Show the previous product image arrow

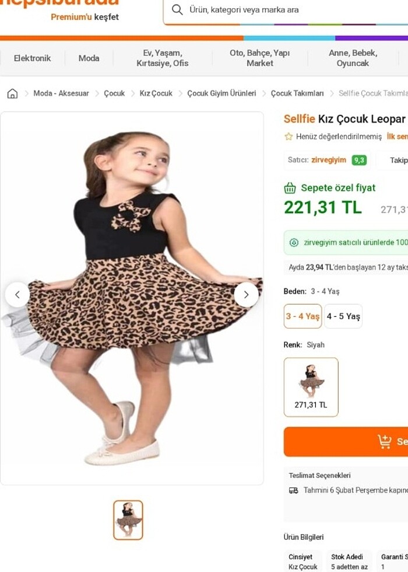click(x=17, y=295)
